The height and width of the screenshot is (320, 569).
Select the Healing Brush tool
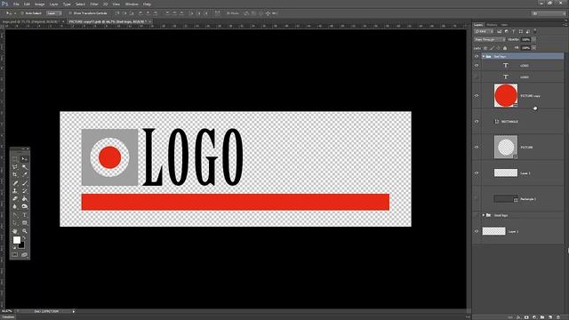click(x=15, y=183)
